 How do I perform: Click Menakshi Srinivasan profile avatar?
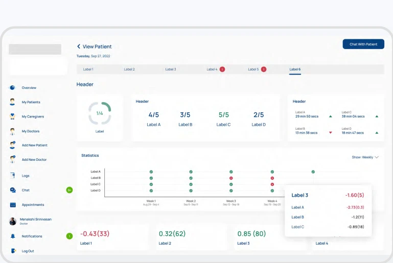(13, 221)
